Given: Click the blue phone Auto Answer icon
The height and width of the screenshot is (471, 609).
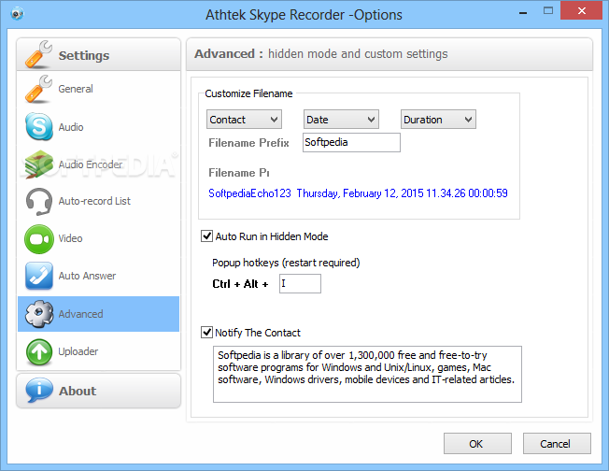Looking at the screenshot, I should tap(39, 276).
